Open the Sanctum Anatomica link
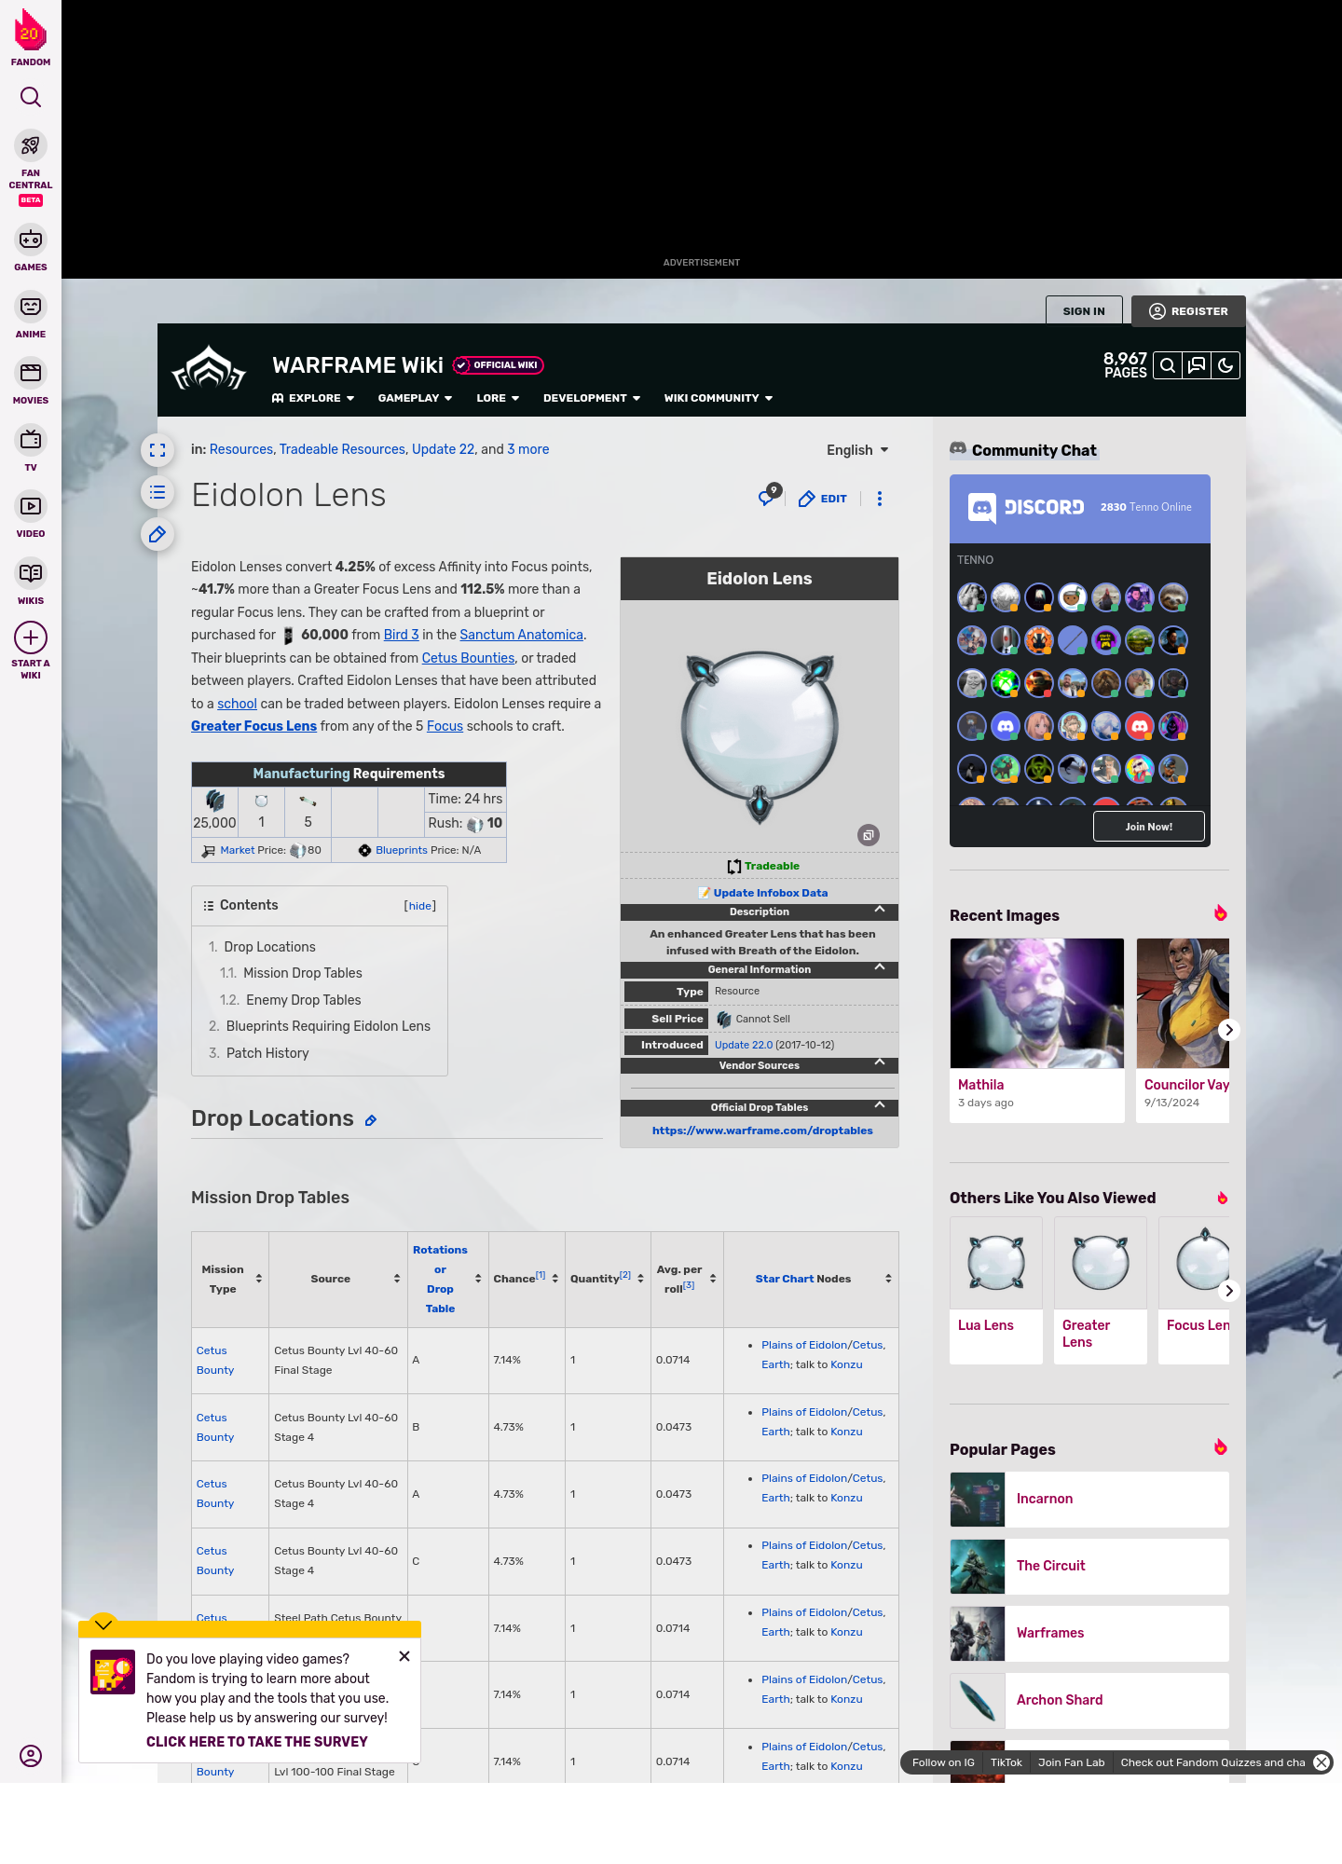 coord(521,635)
